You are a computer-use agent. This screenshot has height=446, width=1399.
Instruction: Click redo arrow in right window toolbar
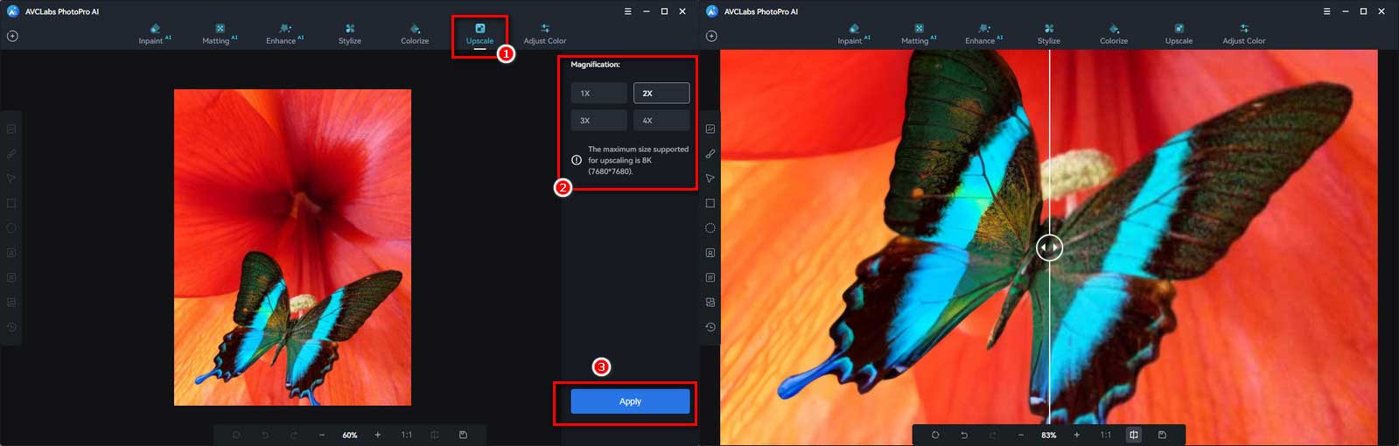coord(993,435)
